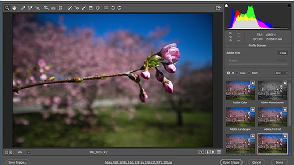Toggle the shadow clipping warning triangle
The image size is (294, 165).
(x=227, y=5)
